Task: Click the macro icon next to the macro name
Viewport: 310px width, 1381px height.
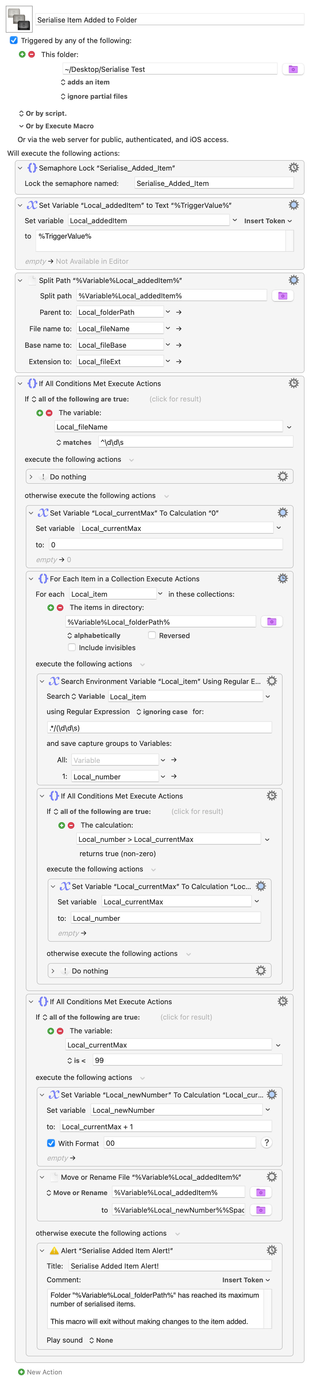Action: pyautogui.click(x=19, y=19)
